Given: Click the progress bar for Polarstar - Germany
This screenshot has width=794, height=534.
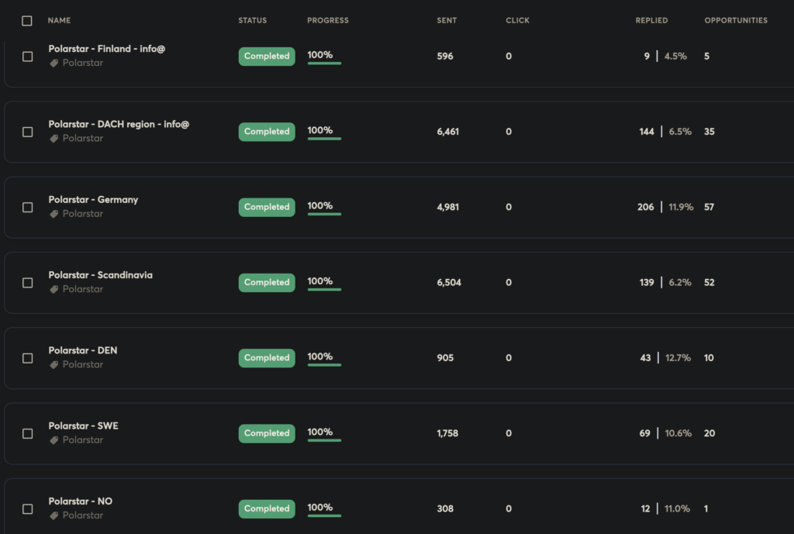Looking at the screenshot, I should [x=324, y=214].
